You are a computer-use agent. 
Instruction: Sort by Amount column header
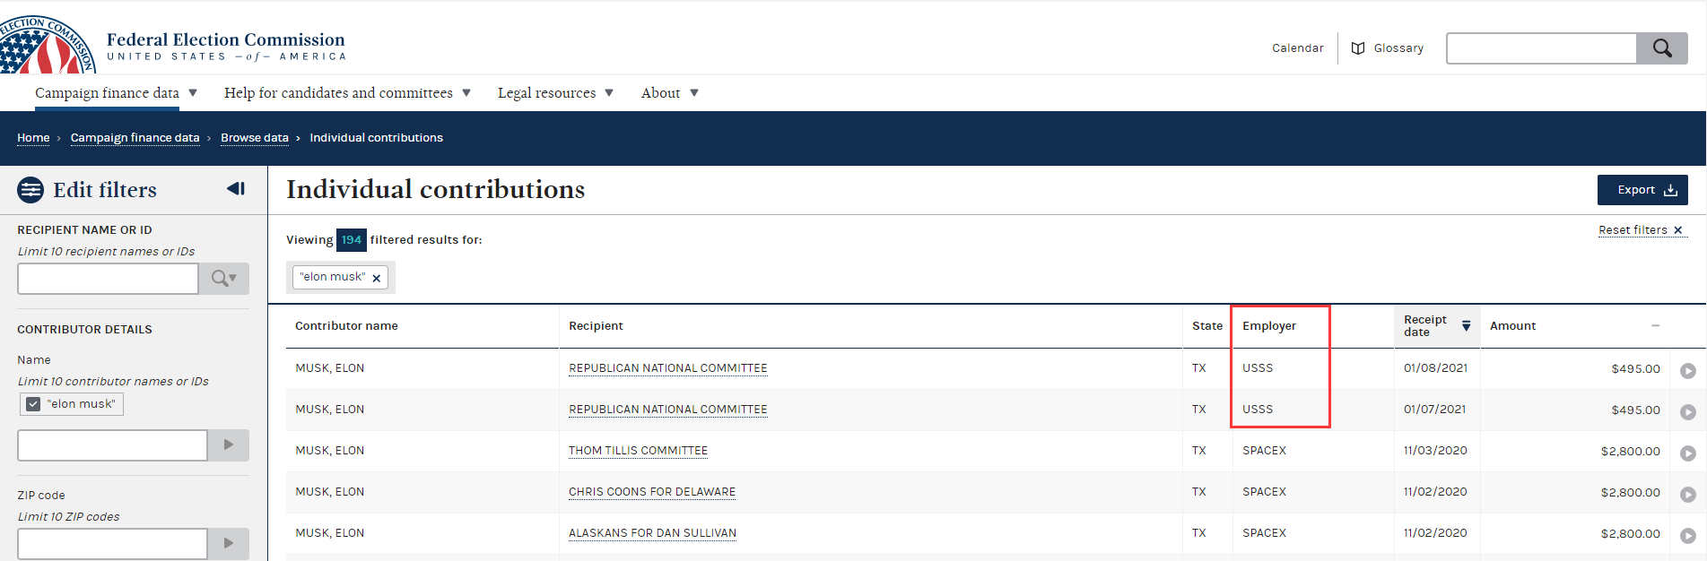pyautogui.click(x=1512, y=326)
